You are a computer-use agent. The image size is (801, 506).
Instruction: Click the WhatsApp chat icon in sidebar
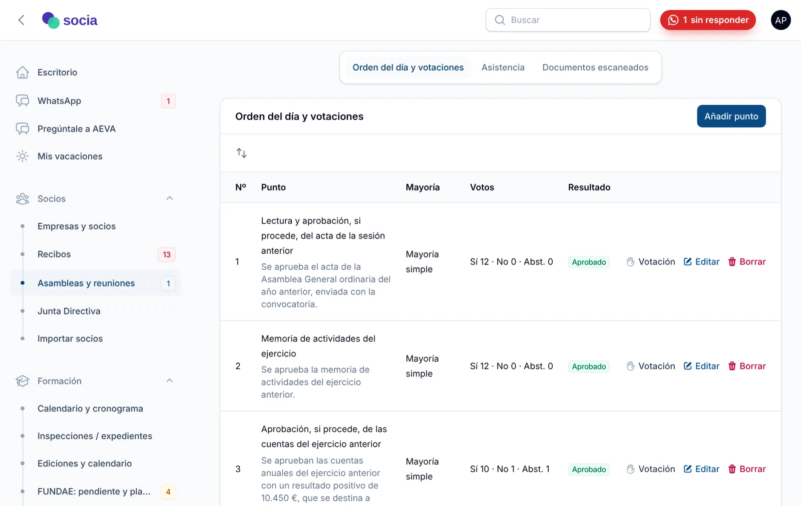pos(23,101)
